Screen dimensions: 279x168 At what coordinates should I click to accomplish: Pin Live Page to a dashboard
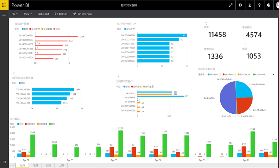coord(82,14)
